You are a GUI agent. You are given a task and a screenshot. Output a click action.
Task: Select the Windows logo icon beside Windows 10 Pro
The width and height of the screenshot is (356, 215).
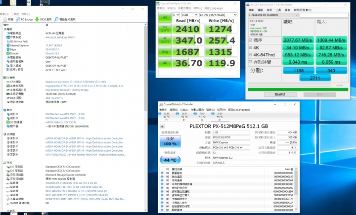8,37
